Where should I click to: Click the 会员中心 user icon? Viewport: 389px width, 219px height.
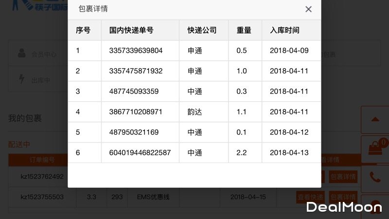click(21, 54)
